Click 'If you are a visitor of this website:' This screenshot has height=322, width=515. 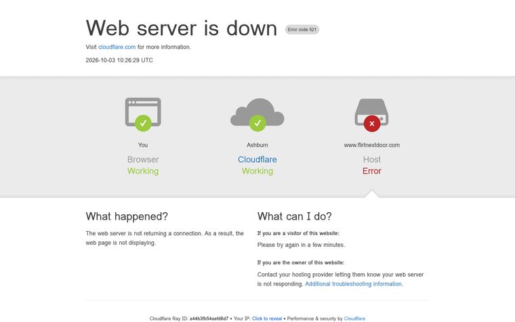pyautogui.click(x=298, y=233)
